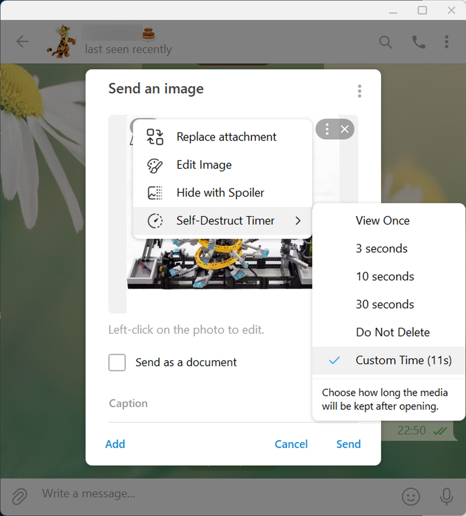Remove the attached image with X
This screenshot has height=516, width=466.
(x=344, y=129)
